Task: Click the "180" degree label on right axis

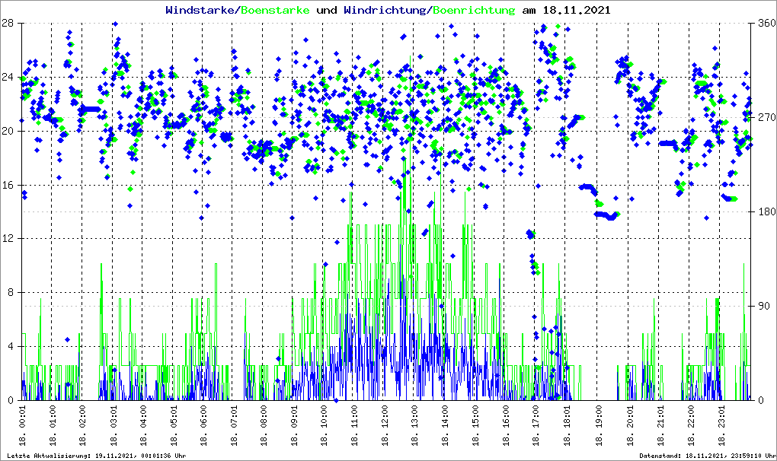Action: coord(764,211)
